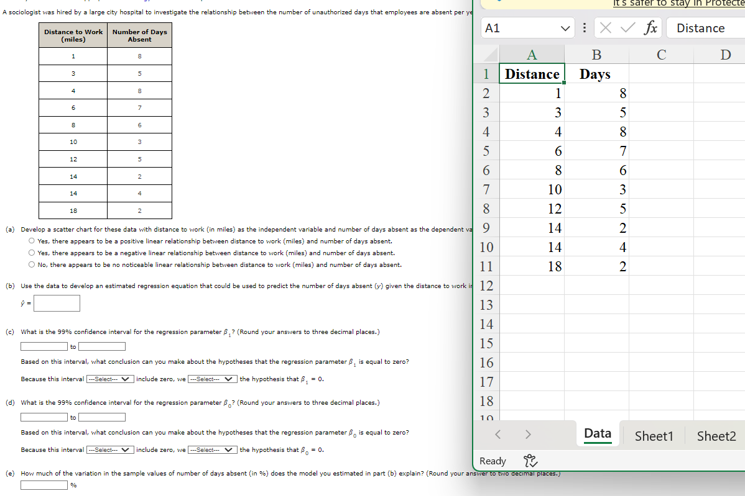Click the Enter checkmark on the formula bar
Image resolution: width=745 pixels, height=496 pixels.
coord(627,27)
